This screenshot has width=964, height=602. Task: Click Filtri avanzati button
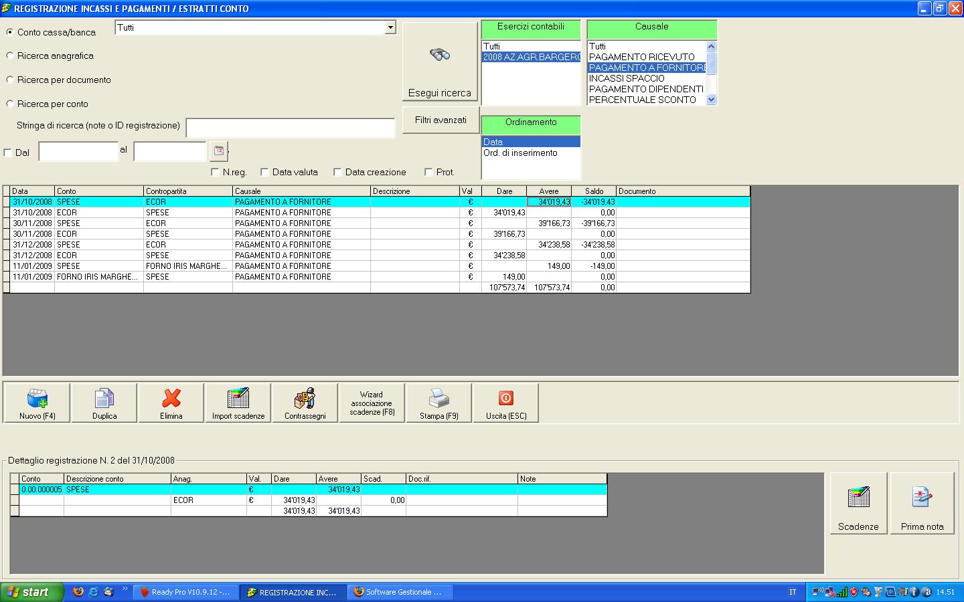pyautogui.click(x=440, y=120)
